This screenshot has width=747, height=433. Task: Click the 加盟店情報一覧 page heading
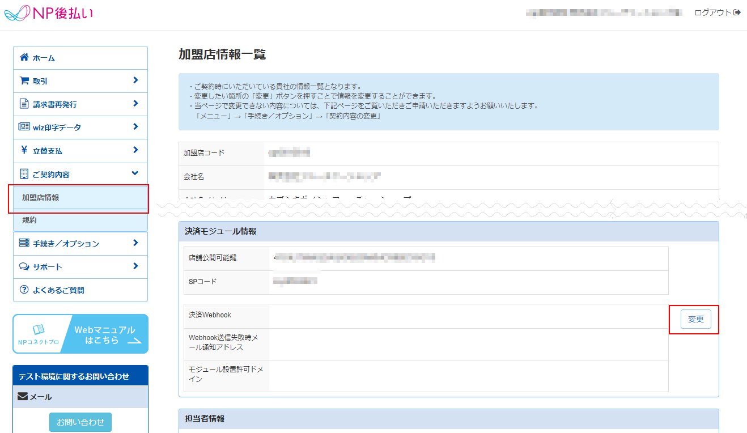(x=222, y=55)
